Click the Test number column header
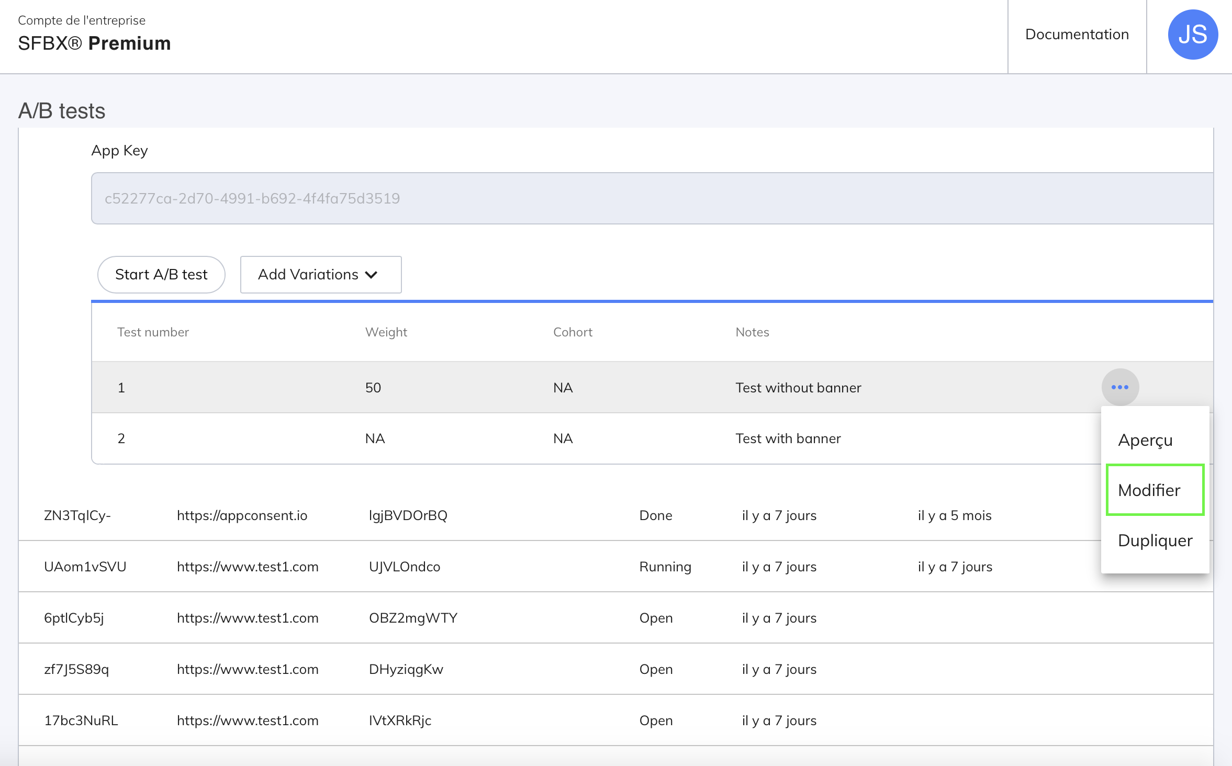Viewport: 1232px width, 766px height. coord(153,332)
